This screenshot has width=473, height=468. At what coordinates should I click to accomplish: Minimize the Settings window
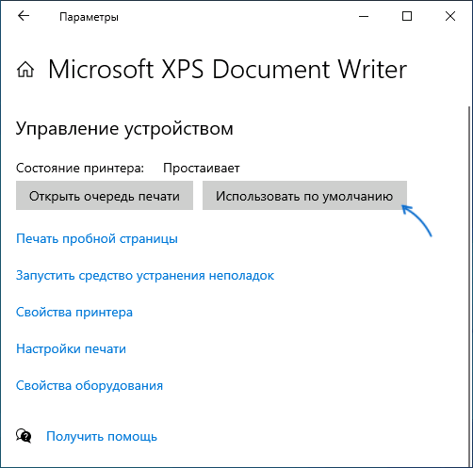[364, 16]
